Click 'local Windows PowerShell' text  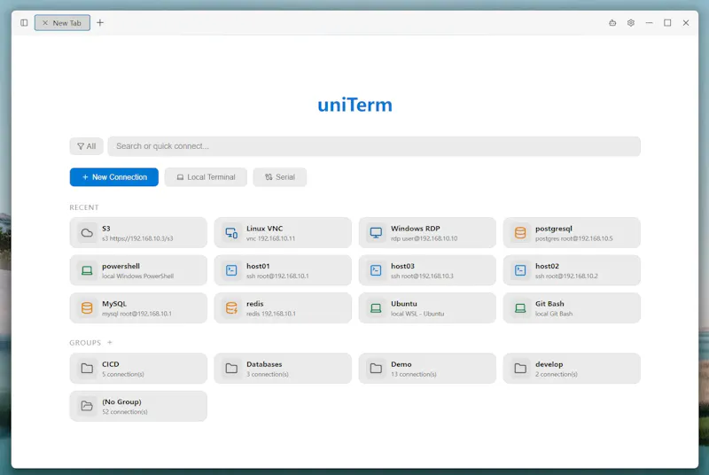(138, 276)
